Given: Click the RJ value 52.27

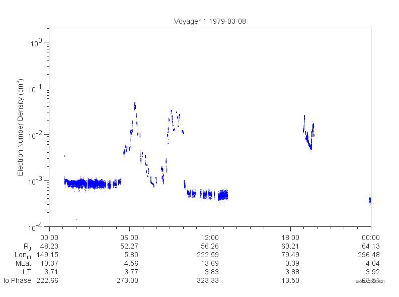Looking at the screenshot, I should pyautogui.click(x=129, y=246).
